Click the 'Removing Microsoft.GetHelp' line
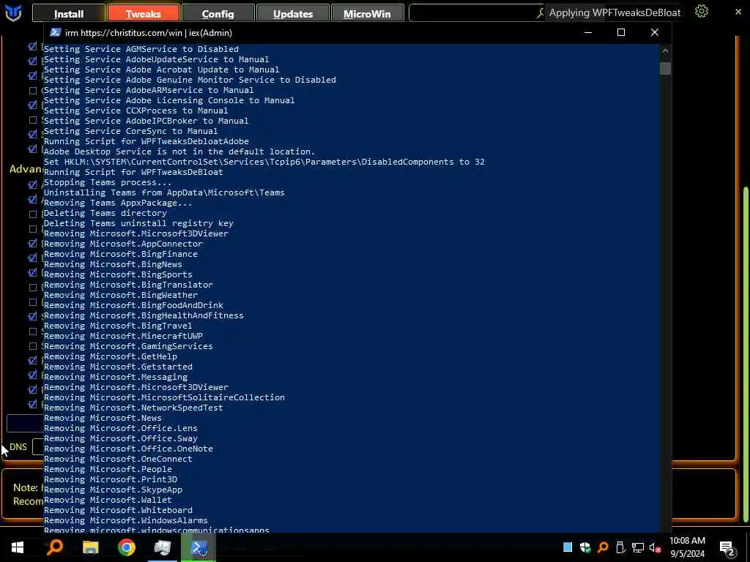The image size is (750, 562). point(111,356)
